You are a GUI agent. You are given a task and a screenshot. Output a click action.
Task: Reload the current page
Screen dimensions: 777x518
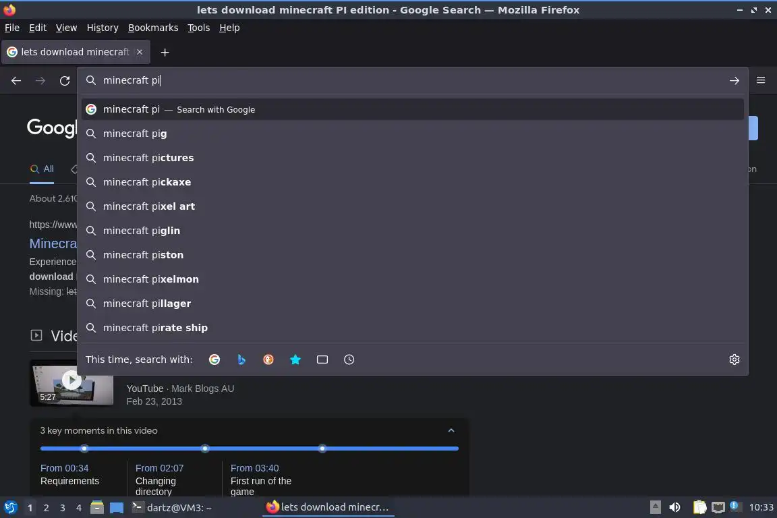[x=65, y=80]
